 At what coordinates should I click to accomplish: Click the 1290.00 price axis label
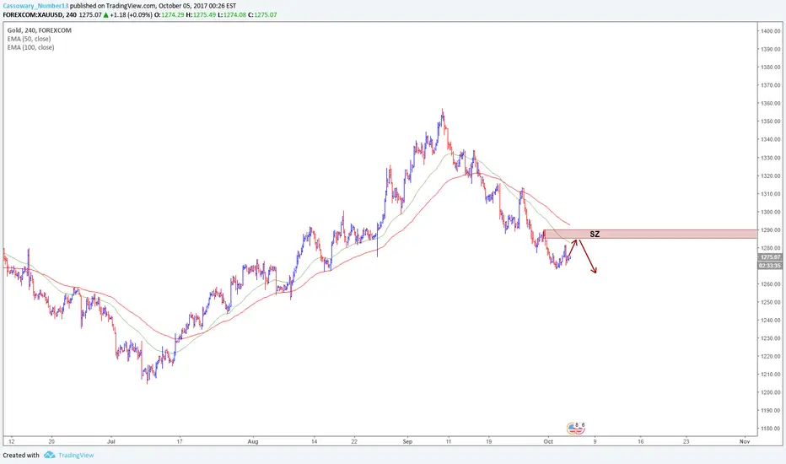pos(771,229)
